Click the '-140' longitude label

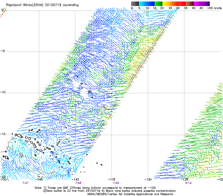75,179
